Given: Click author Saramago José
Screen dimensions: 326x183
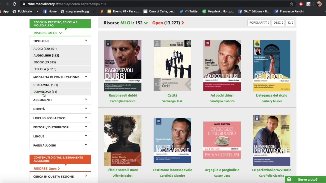Looking at the screenshot, I should pyautogui.click(x=172, y=101).
